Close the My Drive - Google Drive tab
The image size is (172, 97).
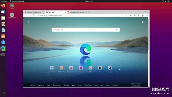pos(44,12)
